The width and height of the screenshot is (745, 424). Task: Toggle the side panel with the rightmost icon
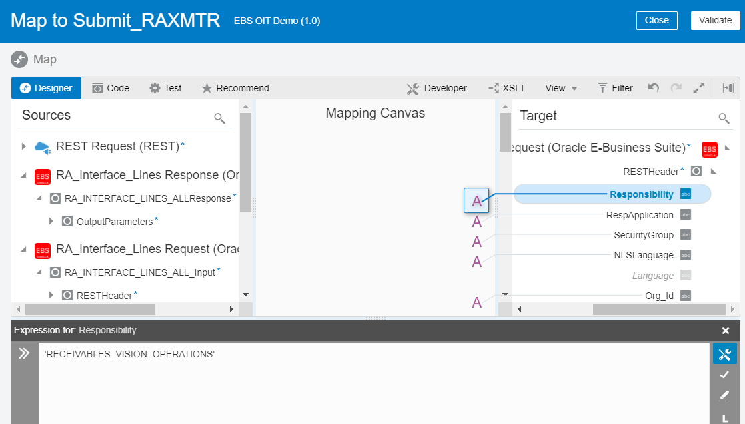[728, 87]
